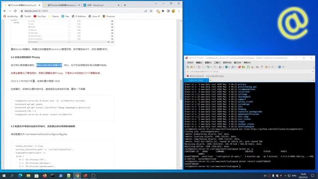
Task: Expand the globe icon dropdown arrow in Xshell
Action: pos(229,67)
